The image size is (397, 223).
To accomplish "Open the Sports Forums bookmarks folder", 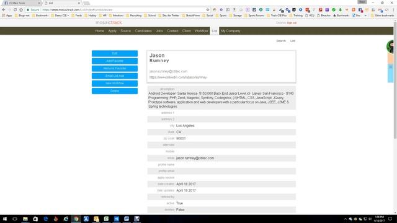I will (254, 15).
